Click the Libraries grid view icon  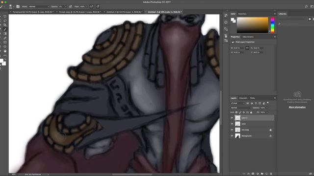(310, 19)
